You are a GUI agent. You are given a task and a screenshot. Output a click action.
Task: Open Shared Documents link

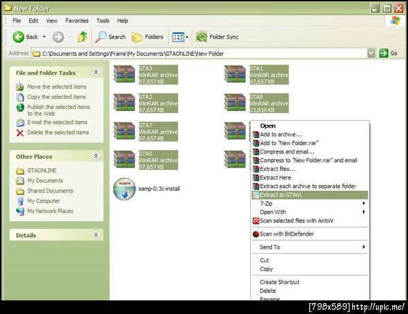click(50, 191)
